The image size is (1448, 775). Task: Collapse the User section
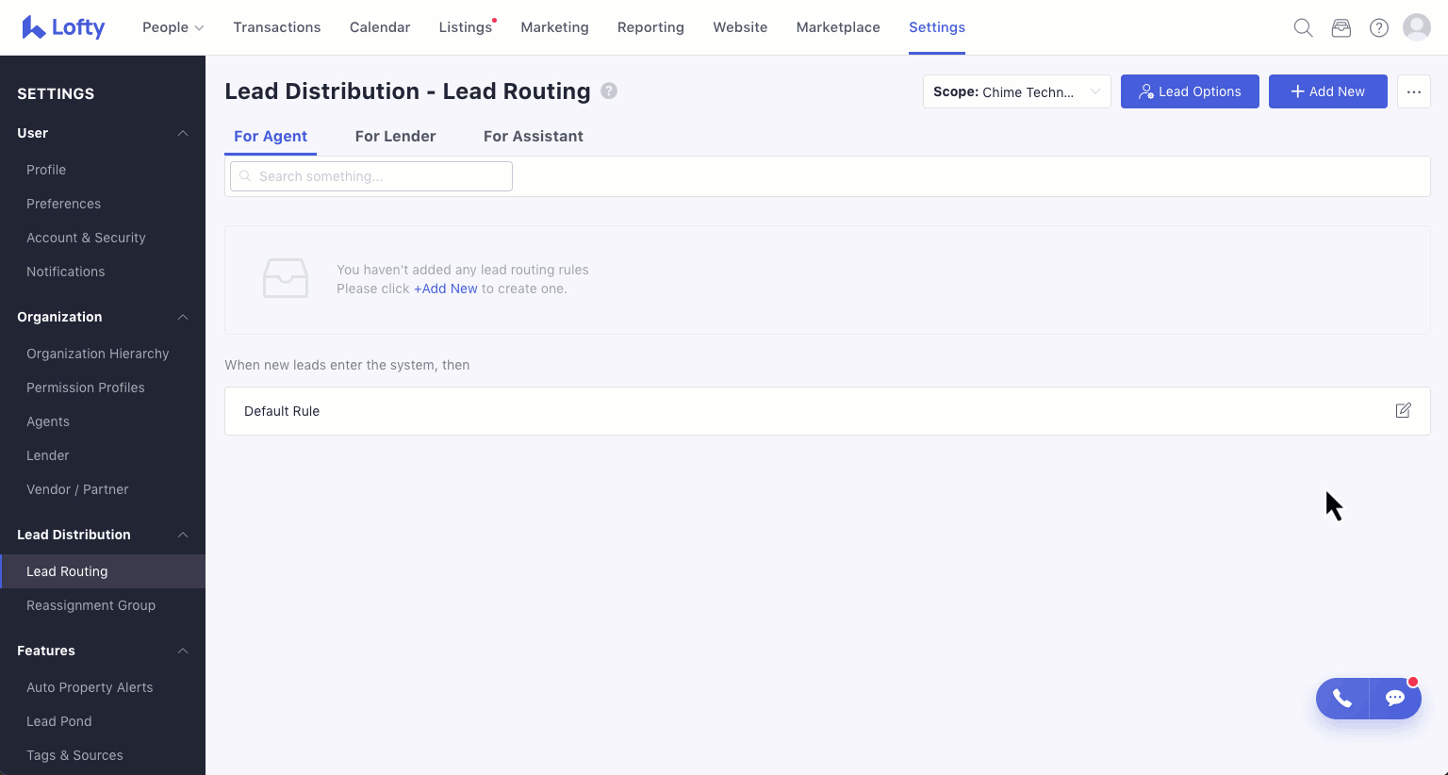pyautogui.click(x=183, y=133)
